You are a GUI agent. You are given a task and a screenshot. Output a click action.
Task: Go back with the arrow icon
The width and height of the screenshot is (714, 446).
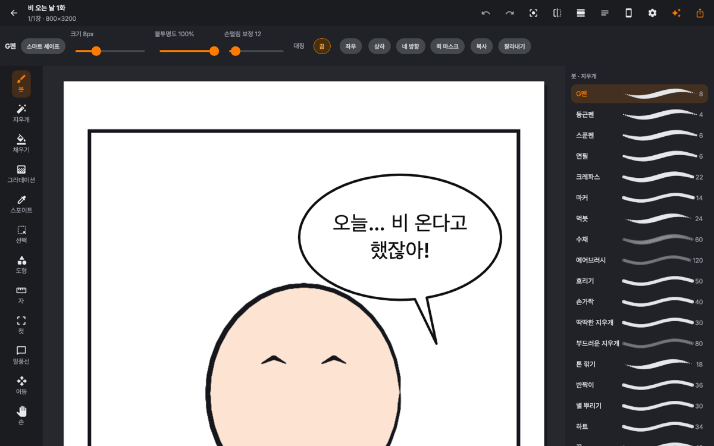(x=14, y=13)
